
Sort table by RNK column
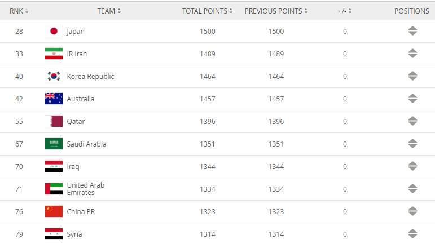pos(19,11)
